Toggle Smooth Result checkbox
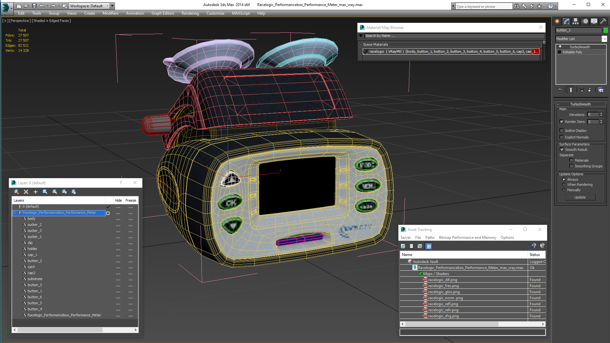This screenshot has width=610, height=343. [562, 150]
